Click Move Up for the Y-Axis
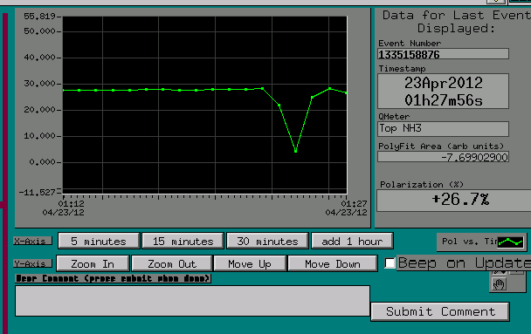531x334 pixels. (250, 263)
